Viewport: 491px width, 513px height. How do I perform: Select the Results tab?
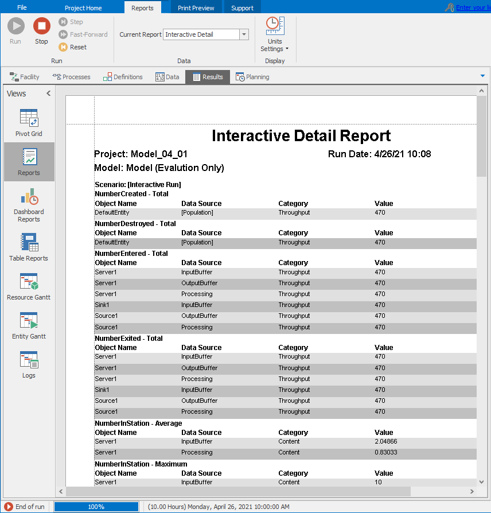(208, 77)
